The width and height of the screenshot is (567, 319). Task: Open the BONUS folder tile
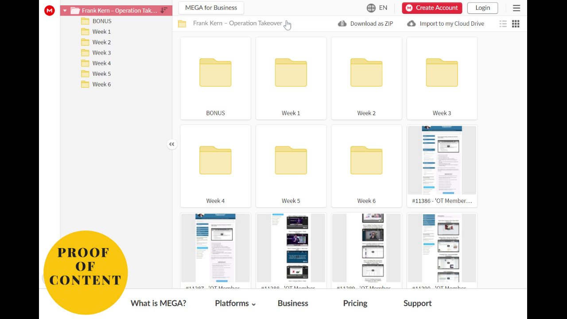(x=216, y=78)
